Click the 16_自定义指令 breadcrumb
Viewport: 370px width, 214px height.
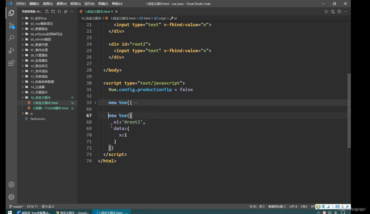[91, 18]
